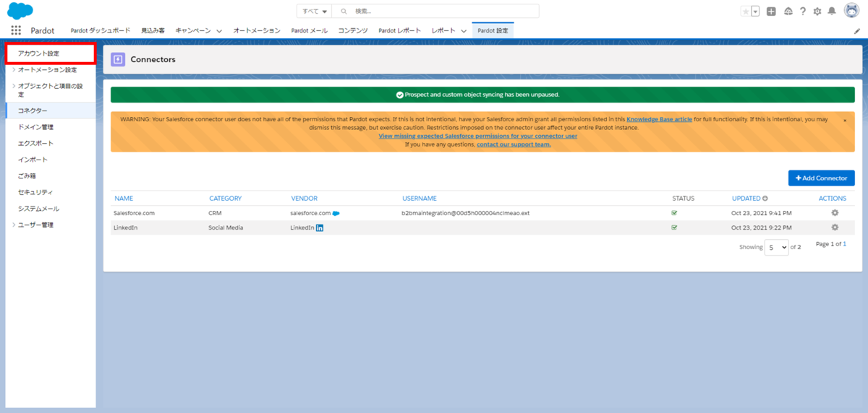Open the View missing expected Salesforce permissions link
Image resolution: width=868 pixels, height=413 pixels.
[x=478, y=136]
